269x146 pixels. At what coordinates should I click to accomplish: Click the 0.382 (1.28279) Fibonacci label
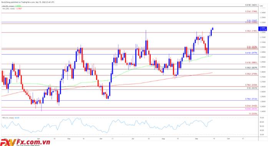pos(251,68)
